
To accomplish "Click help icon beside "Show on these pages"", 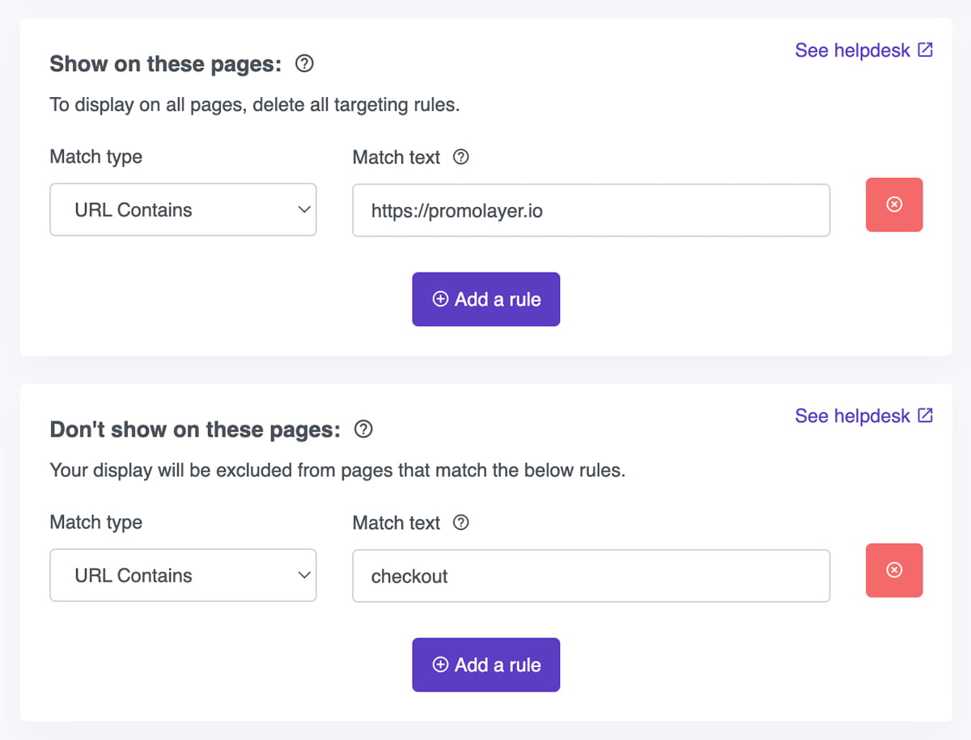I will tap(305, 64).
